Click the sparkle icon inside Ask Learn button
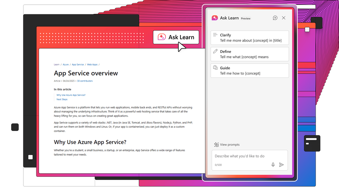This screenshot has width=339, height=191. [162, 37]
